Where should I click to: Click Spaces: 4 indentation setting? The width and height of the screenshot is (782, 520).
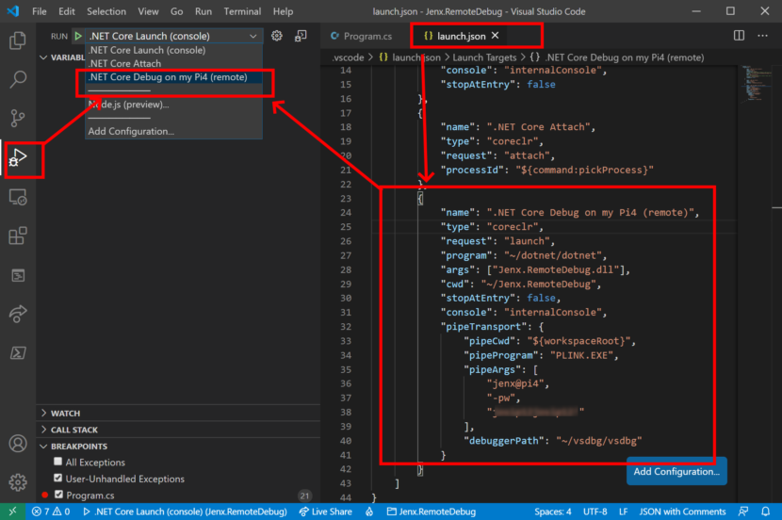coord(553,512)
